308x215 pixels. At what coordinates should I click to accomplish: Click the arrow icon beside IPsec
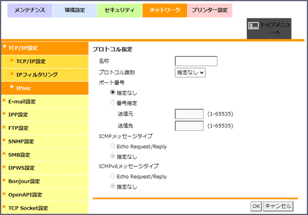click(12, 87)
